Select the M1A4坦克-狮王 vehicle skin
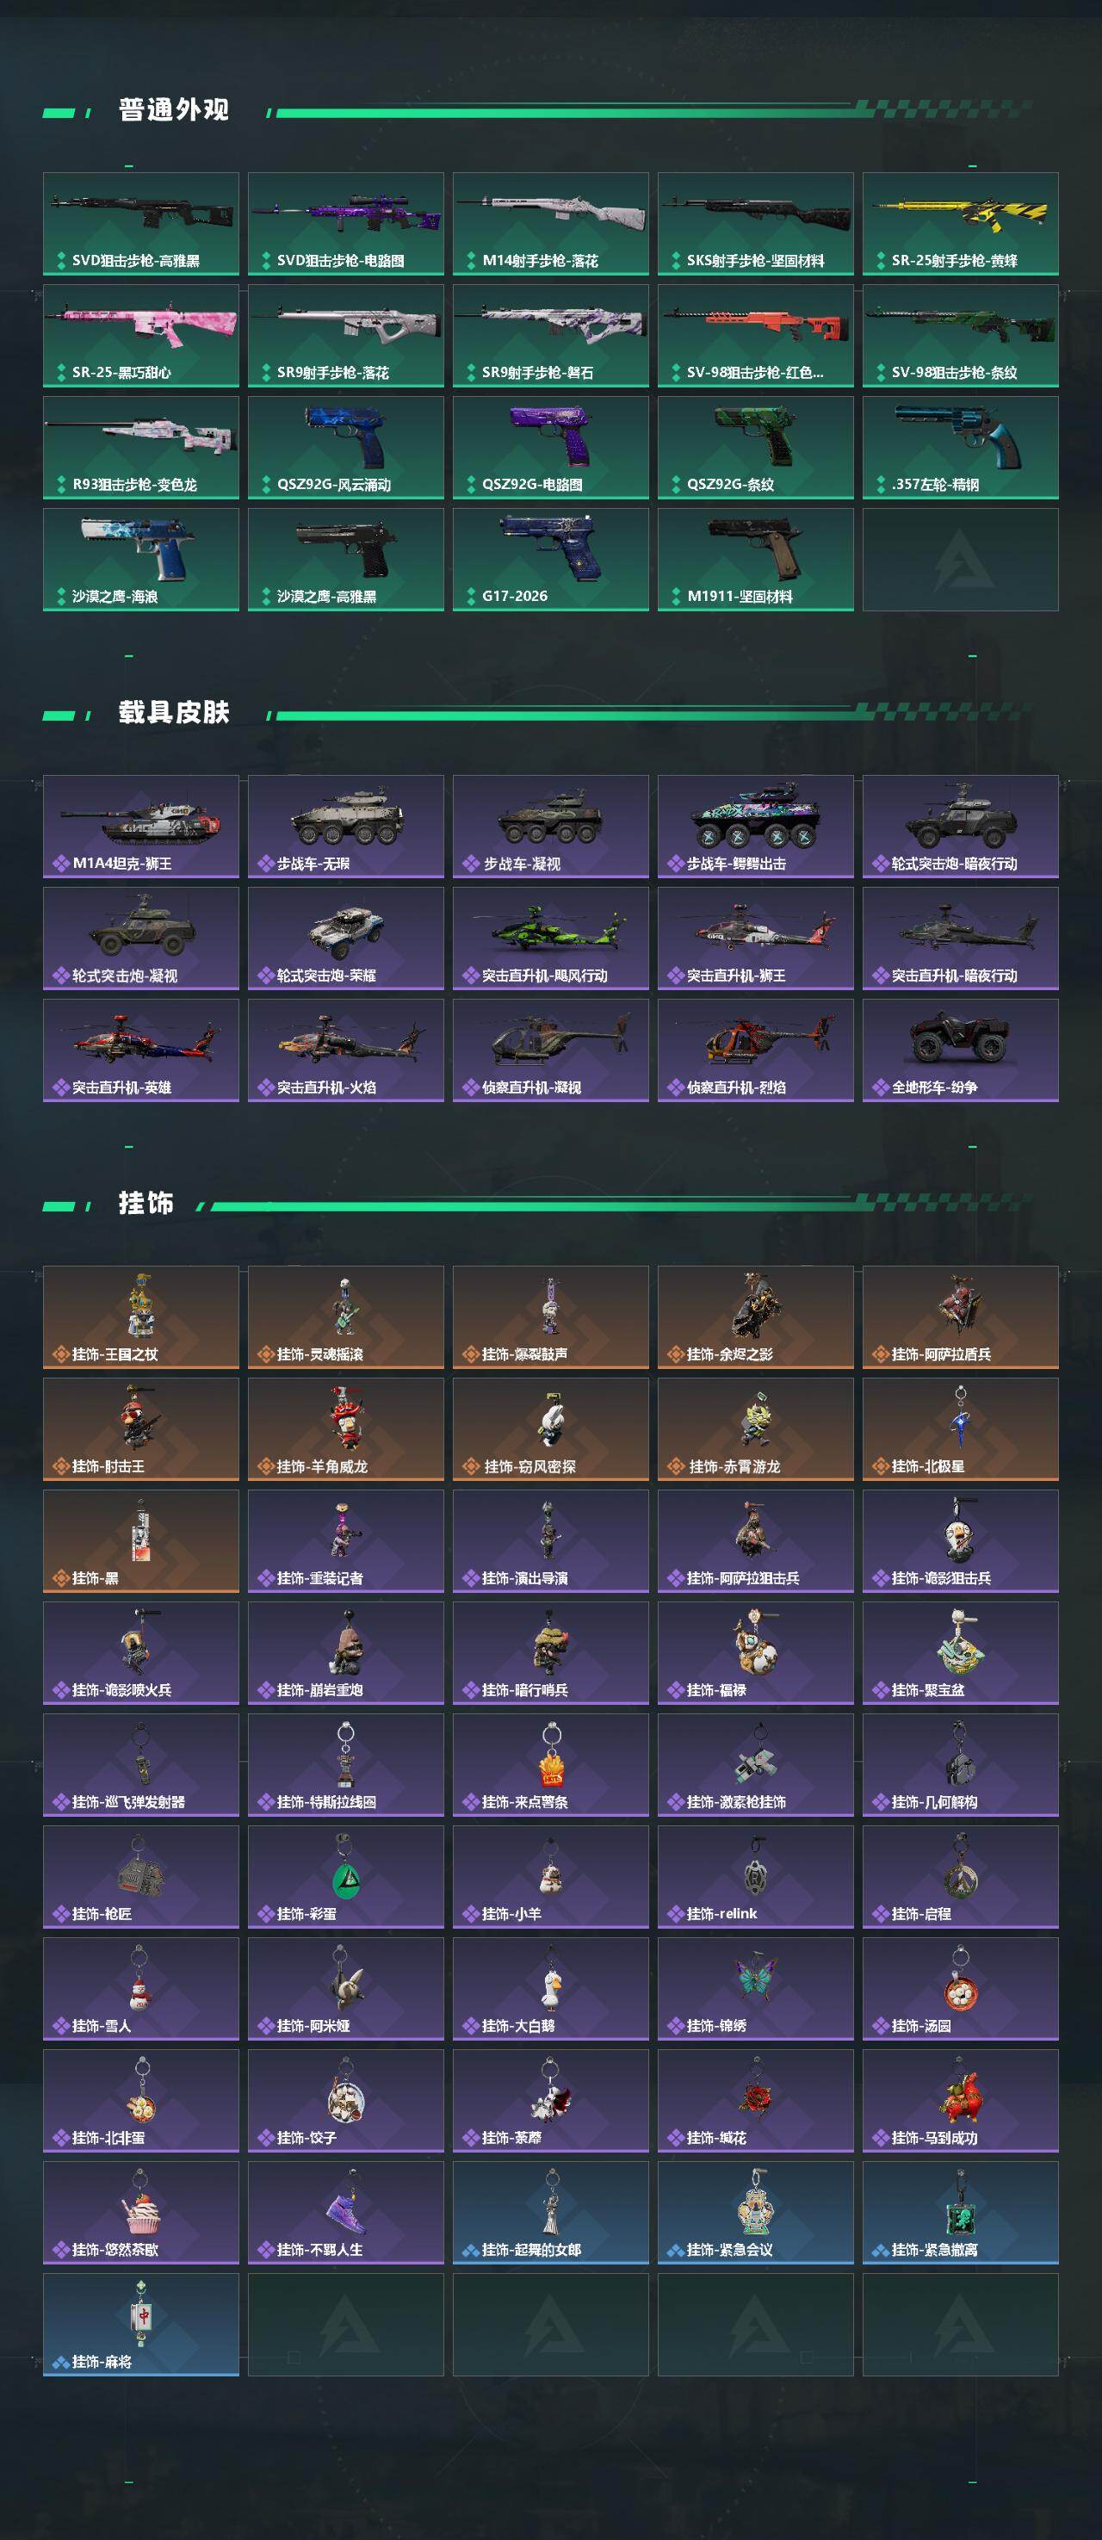Image resolution: width=1102 pixels, height=2540 pixels. 141,827
